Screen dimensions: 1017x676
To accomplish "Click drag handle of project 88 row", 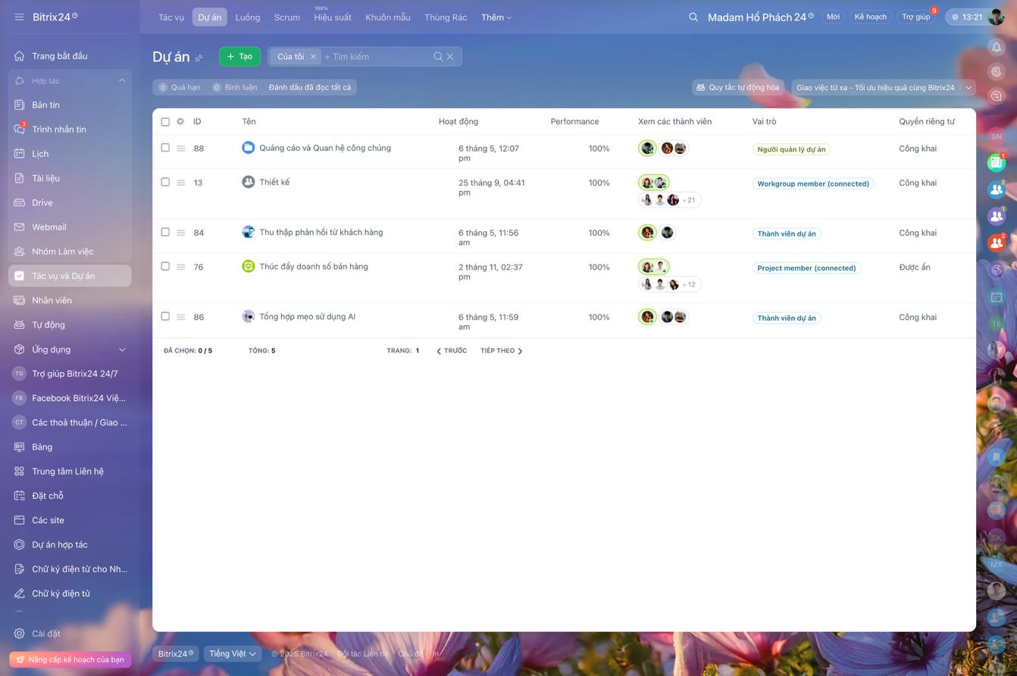I will (x=181, y=149).
